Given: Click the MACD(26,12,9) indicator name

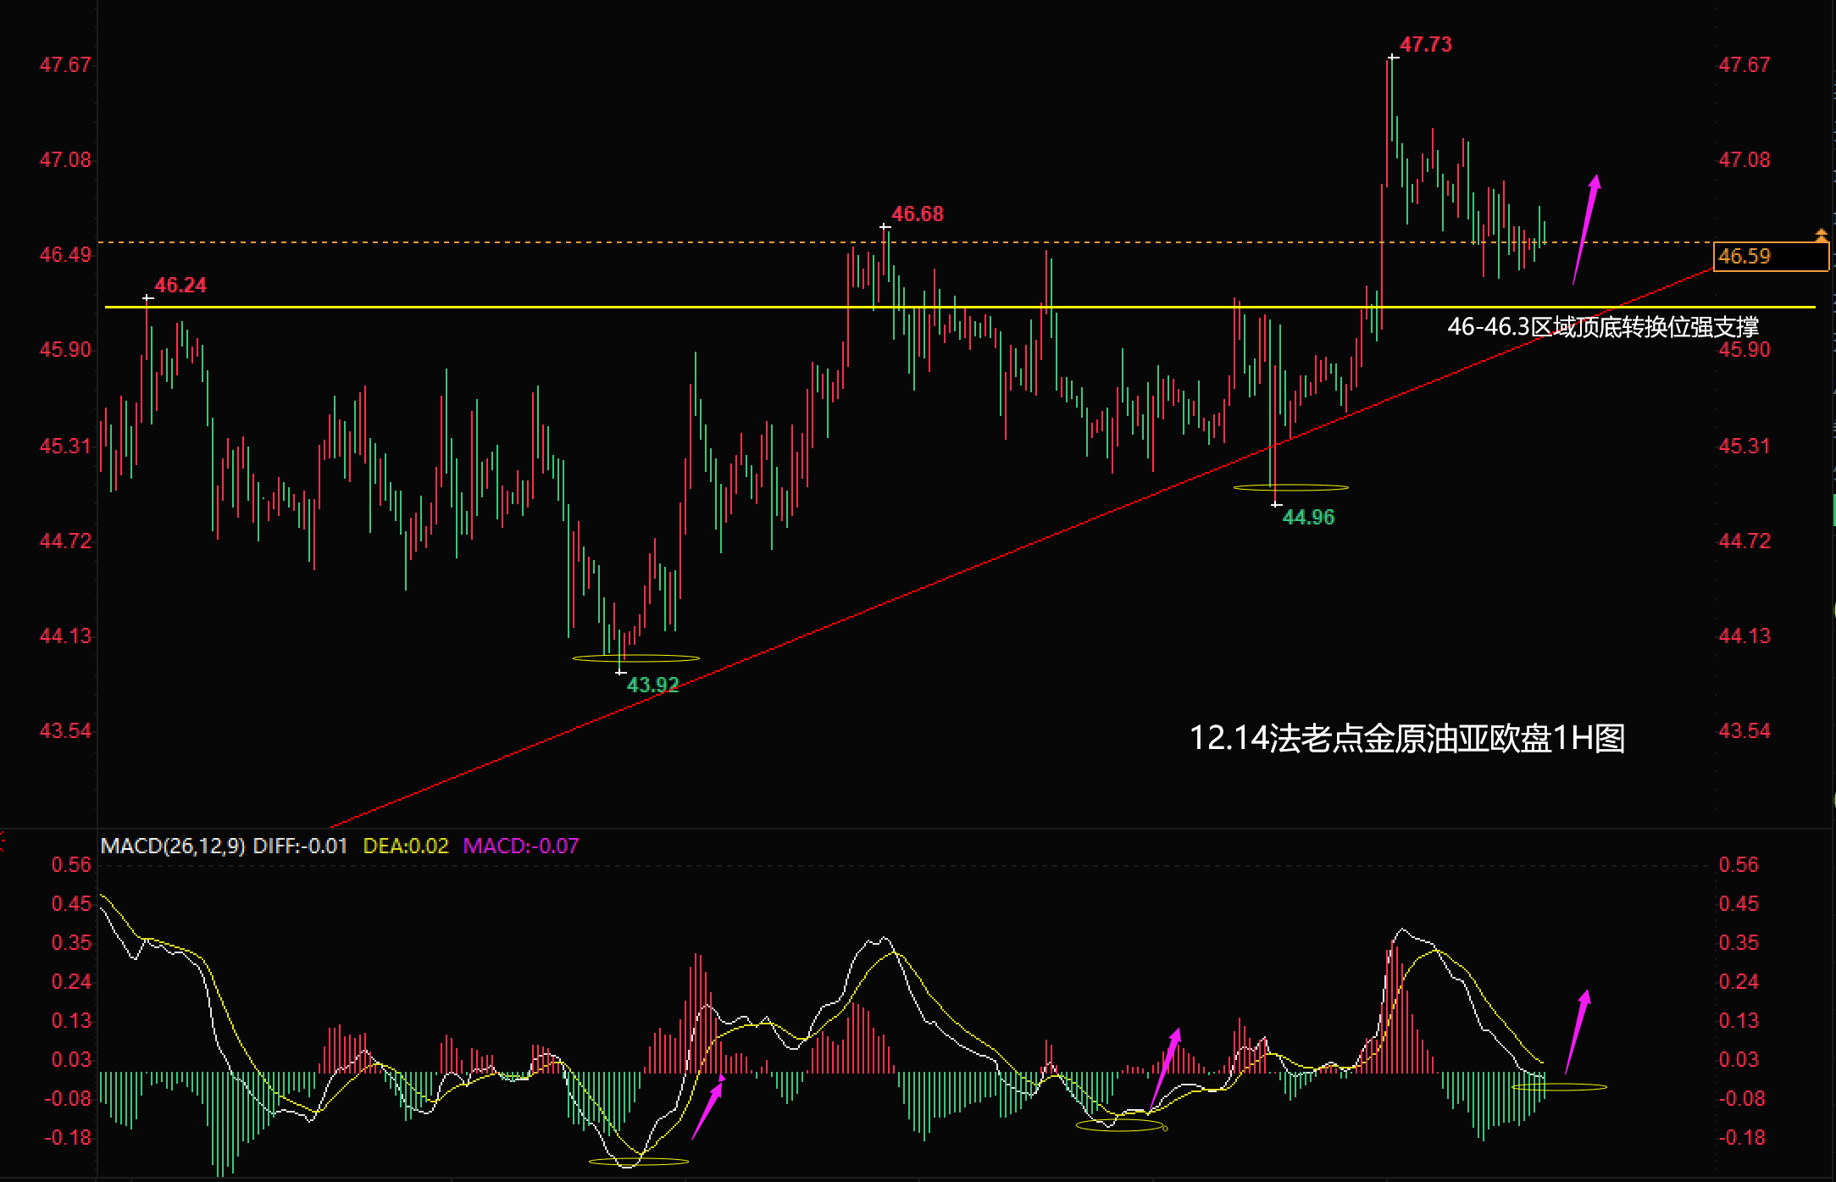Looking at the screenshot, I should coord(173,846).
